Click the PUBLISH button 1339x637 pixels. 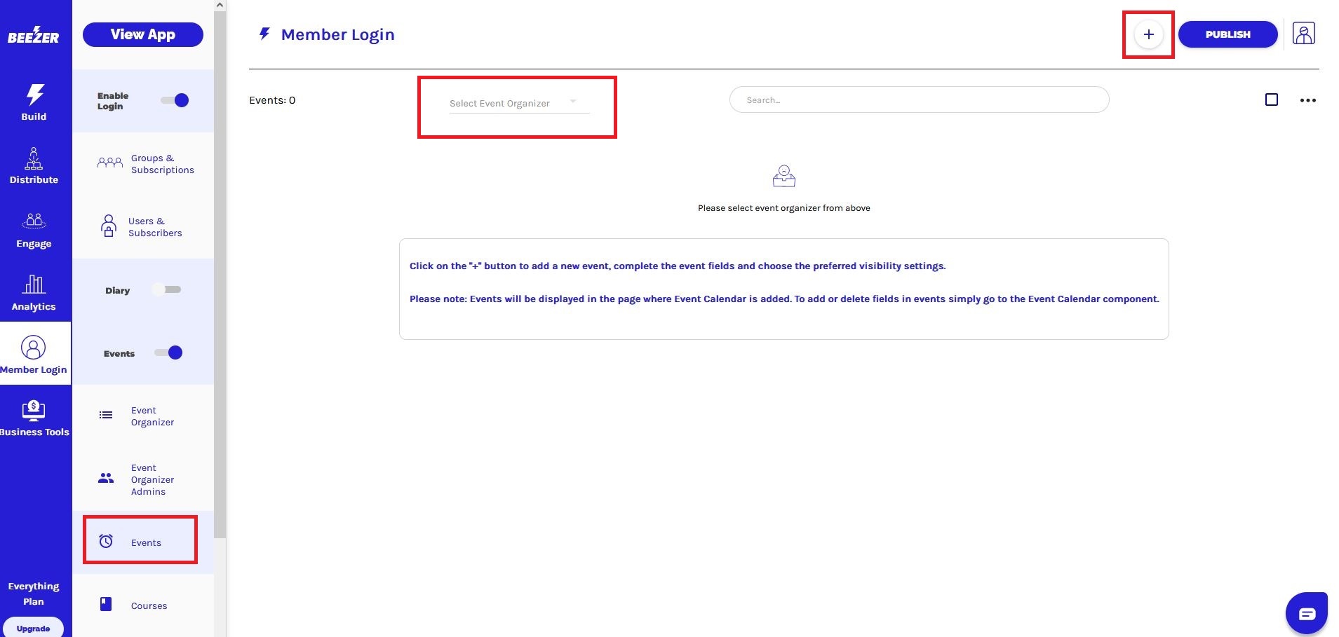pos(1227,34)
